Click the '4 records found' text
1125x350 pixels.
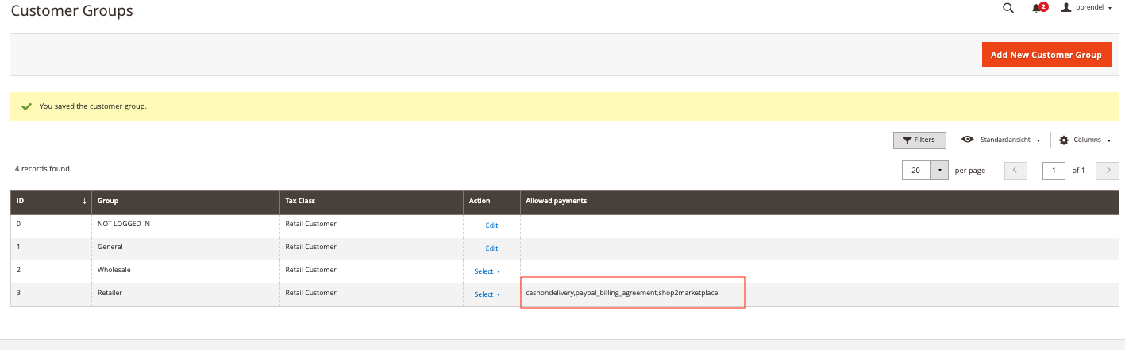coord(42,169)
